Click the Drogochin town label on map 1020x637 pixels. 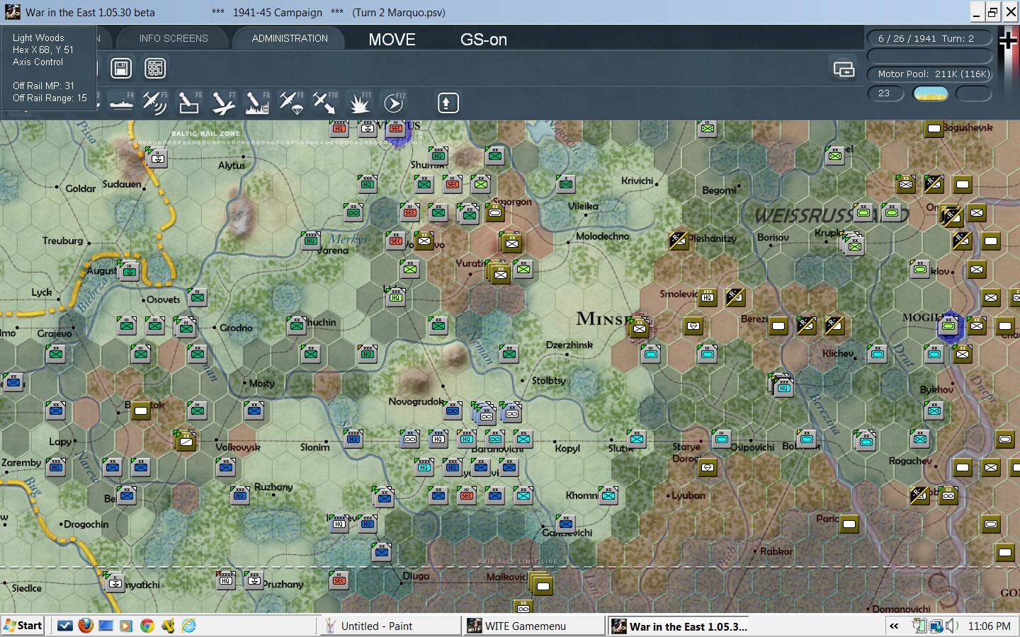(x=86, y=524)
